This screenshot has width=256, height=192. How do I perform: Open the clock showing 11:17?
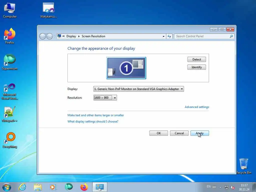coord(244,187)
